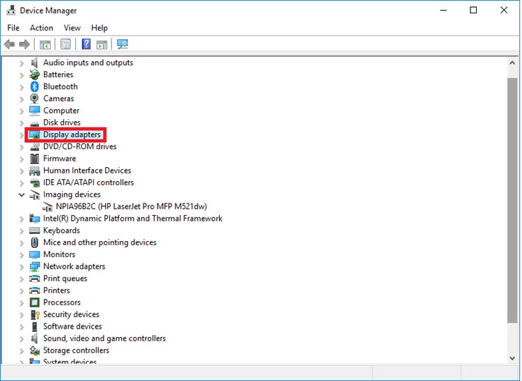Click the Batteries category icon
The width and height of the screenshot is (522, 381).
34,75
